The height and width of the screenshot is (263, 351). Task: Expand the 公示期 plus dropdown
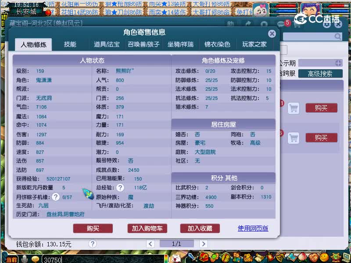click(x=338, y=63)
